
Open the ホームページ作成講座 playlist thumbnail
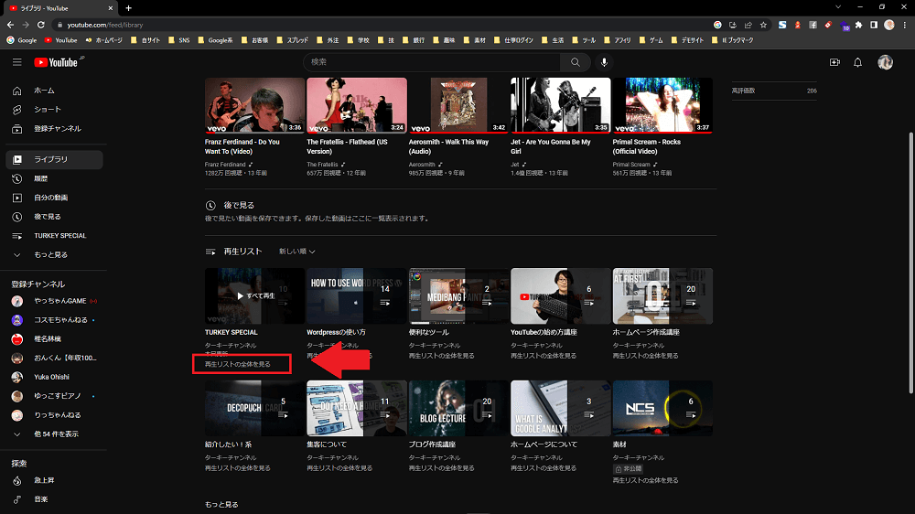(x=662, y=295)
